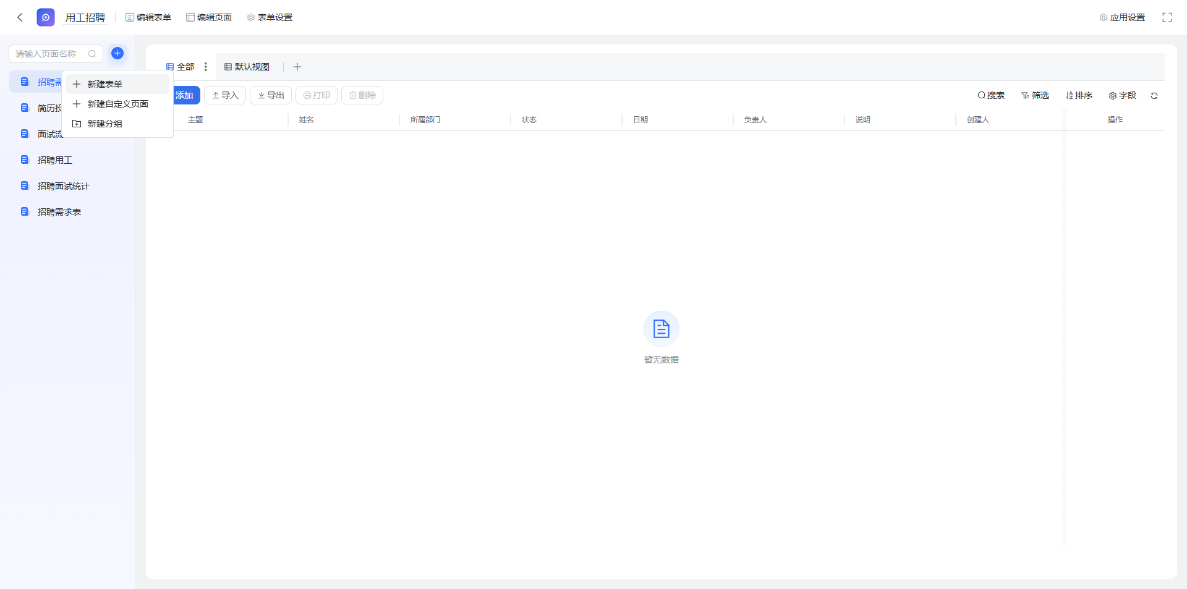Open 编辑页面 page editor
Screen dimensions: 1187x589
pos(209,17)
